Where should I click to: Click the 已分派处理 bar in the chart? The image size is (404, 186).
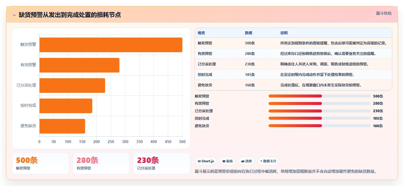tap(72, 85)
